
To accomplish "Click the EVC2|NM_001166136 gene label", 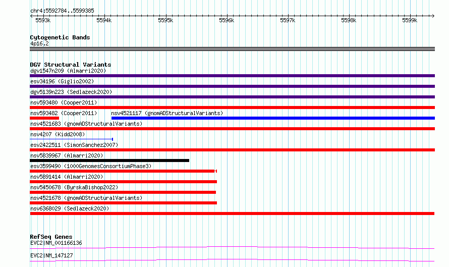I will tap(56, 243).
